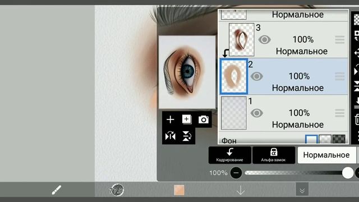Toggle visibility of layer 2
This screenshot has width=359, height=202.
(256, 76)
